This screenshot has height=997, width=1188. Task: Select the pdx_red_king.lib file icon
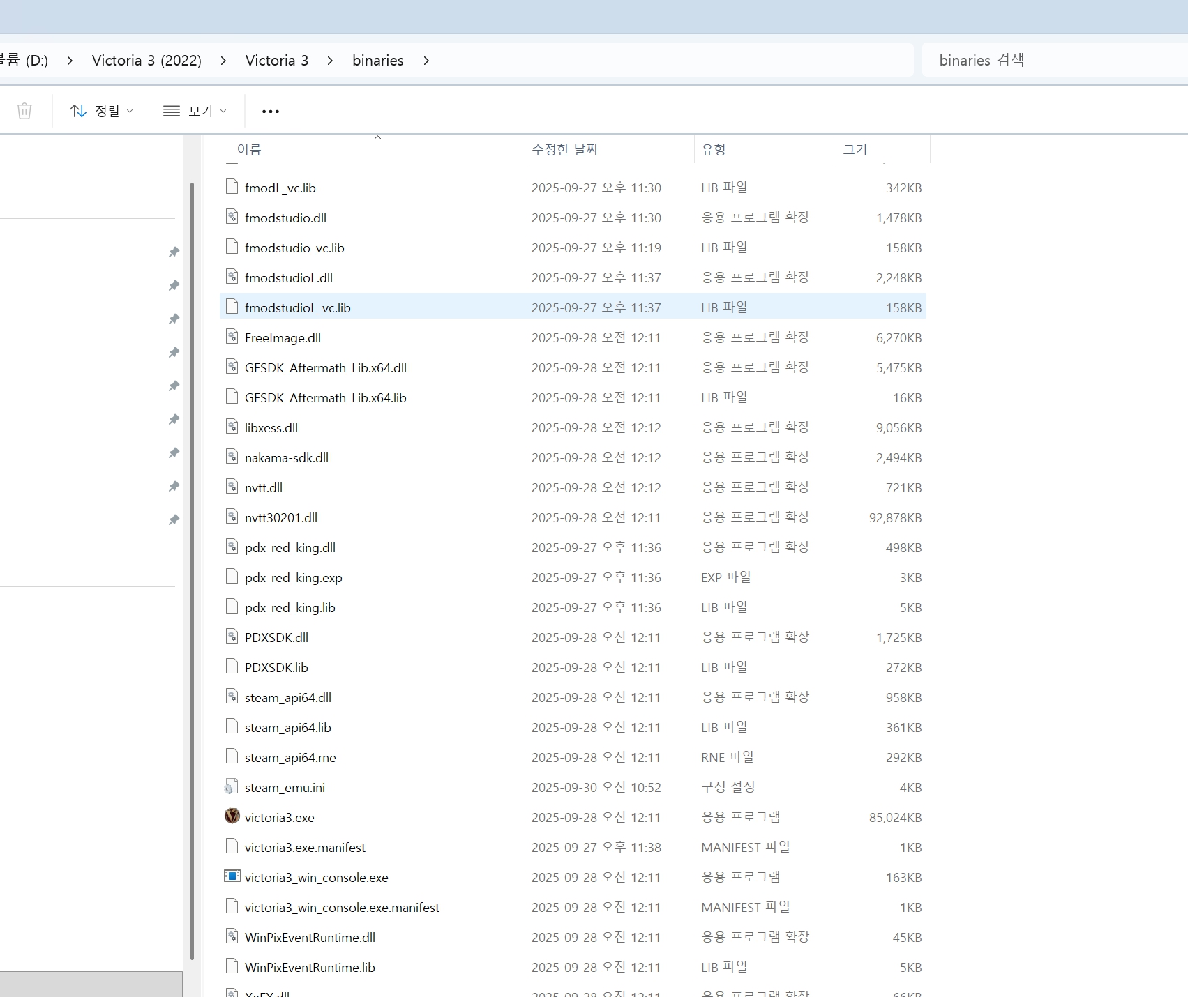coord(232,607)
